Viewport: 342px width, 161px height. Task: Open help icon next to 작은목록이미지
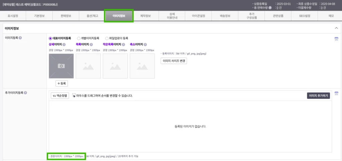point(124,45)
